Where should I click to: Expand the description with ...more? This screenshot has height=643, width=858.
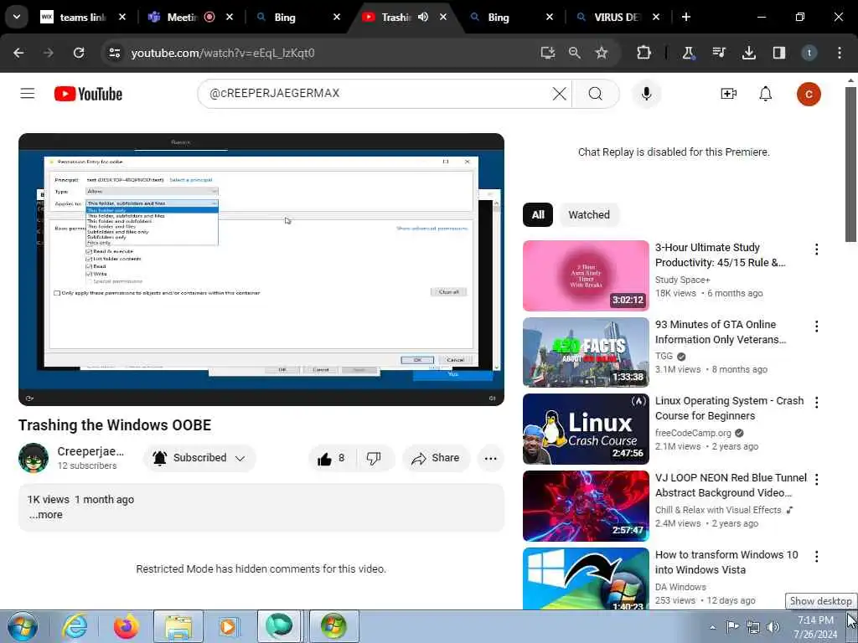tap(46, 515)
